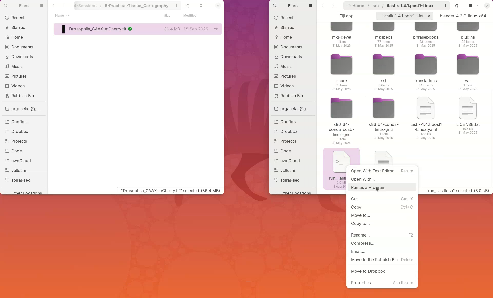Star the Drosophila_CAAX-mCherry.tif file
This screenshot has height=298, width=493.
[x=216, y=29]
